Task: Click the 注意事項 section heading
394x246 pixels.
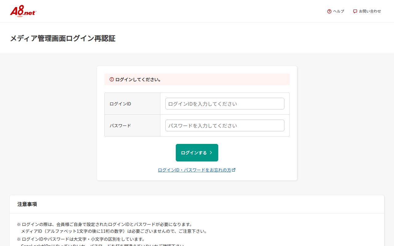Action: [x=27, y=204]
